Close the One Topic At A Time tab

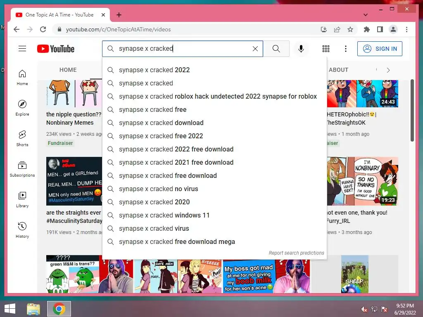[103, 15]
